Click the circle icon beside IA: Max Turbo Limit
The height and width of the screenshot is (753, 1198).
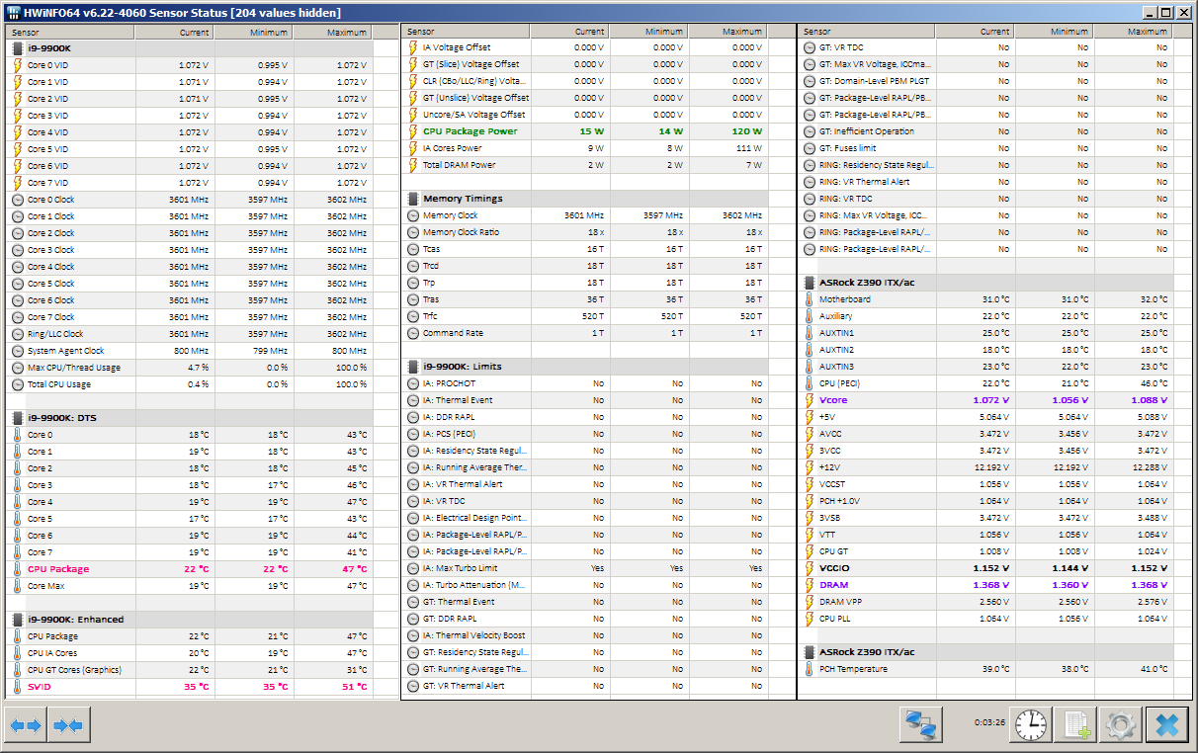(413, 568)
